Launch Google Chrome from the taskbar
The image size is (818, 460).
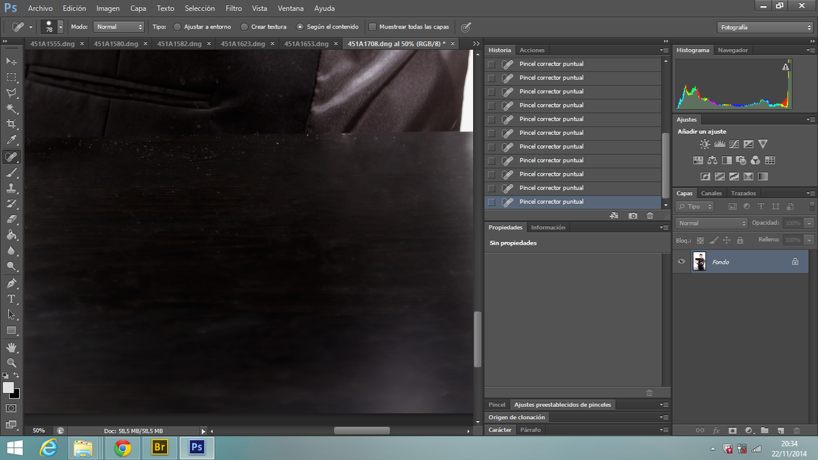[123, 447]
